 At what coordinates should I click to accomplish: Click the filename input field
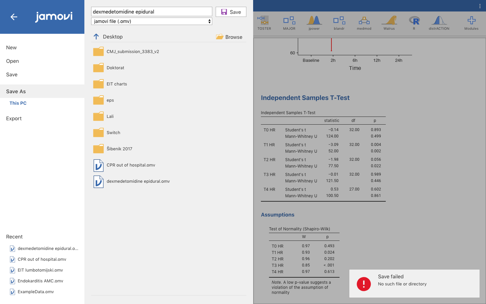(x=152, y=11)
